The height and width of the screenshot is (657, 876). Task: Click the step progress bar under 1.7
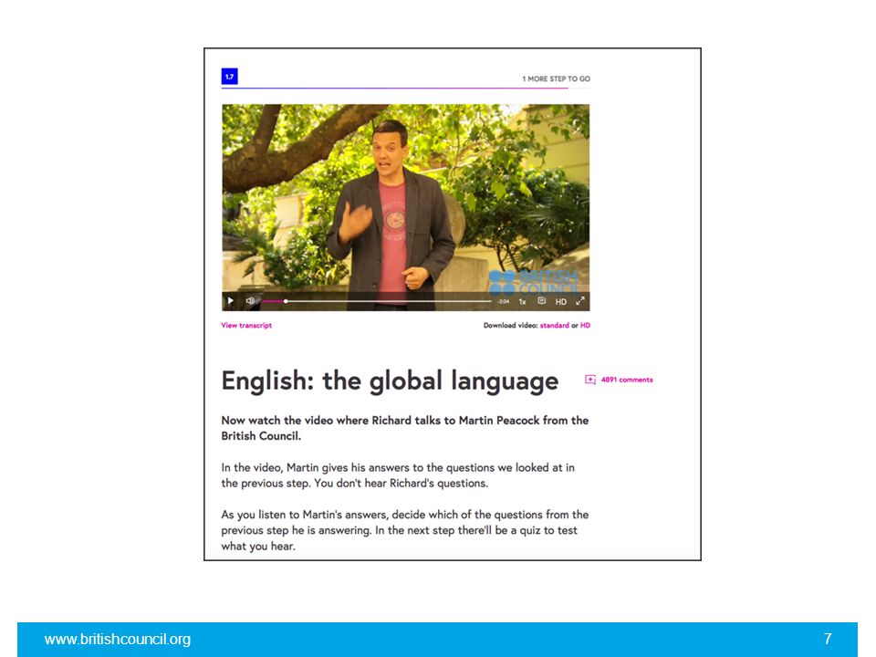click(x=405, y=89)
